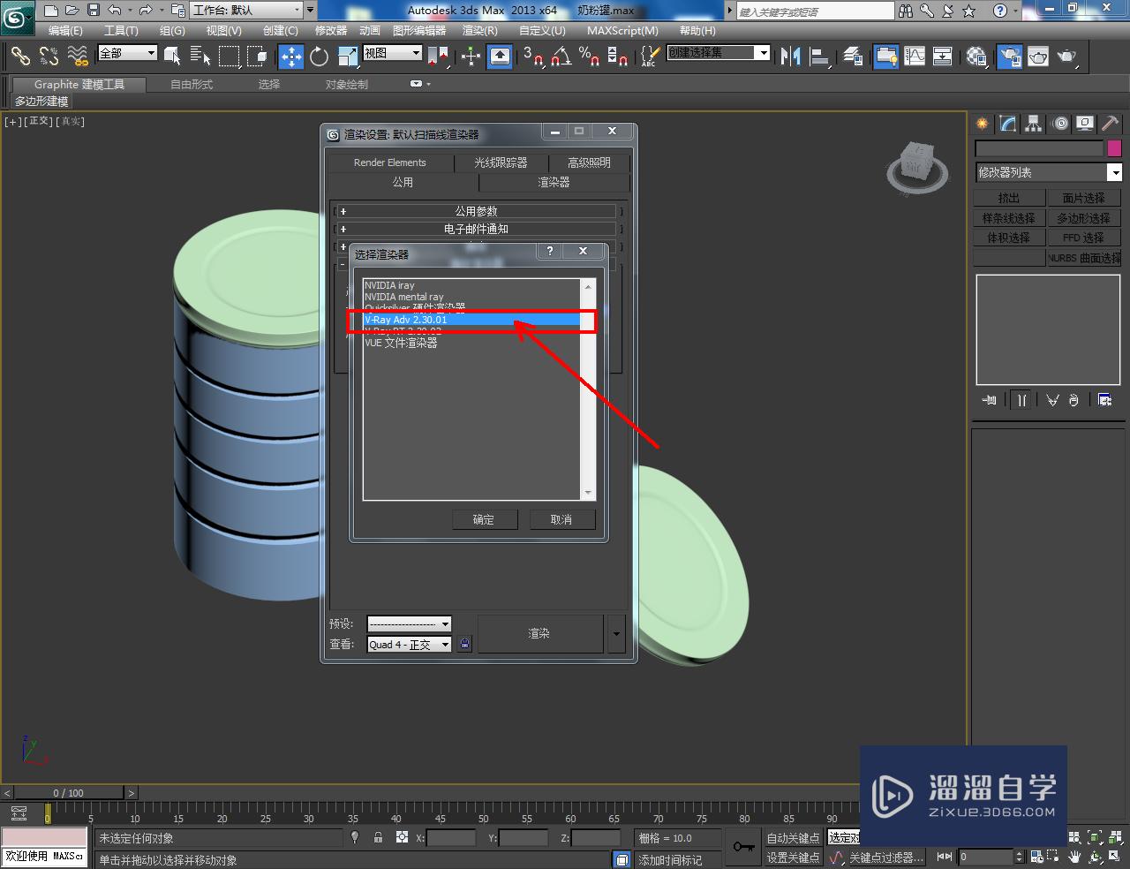Open the Curve Editor icon
The height and width of the screenshot is (869, 1130).
[915, 57]
